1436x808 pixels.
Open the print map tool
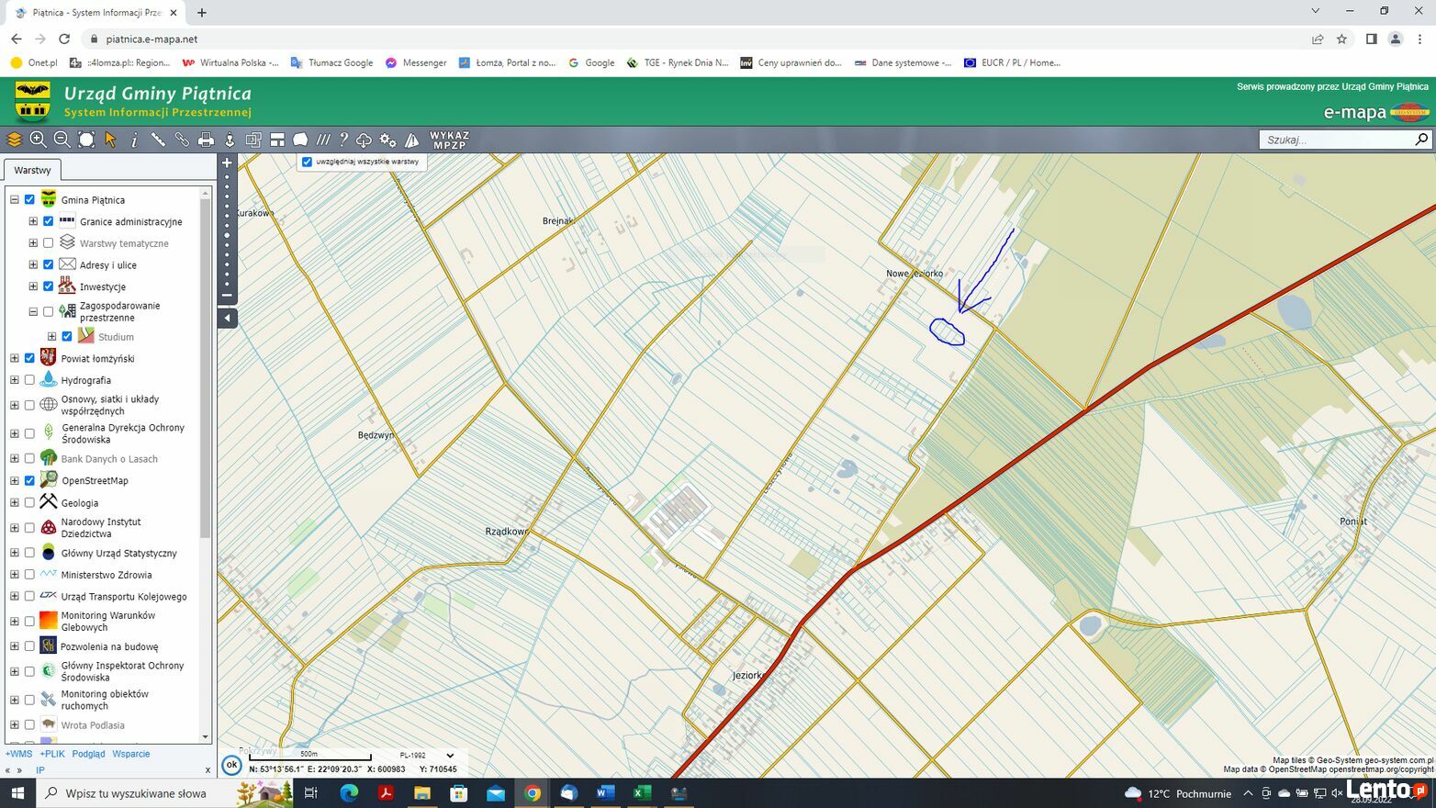pyautogui.click(x=206, y=140)
